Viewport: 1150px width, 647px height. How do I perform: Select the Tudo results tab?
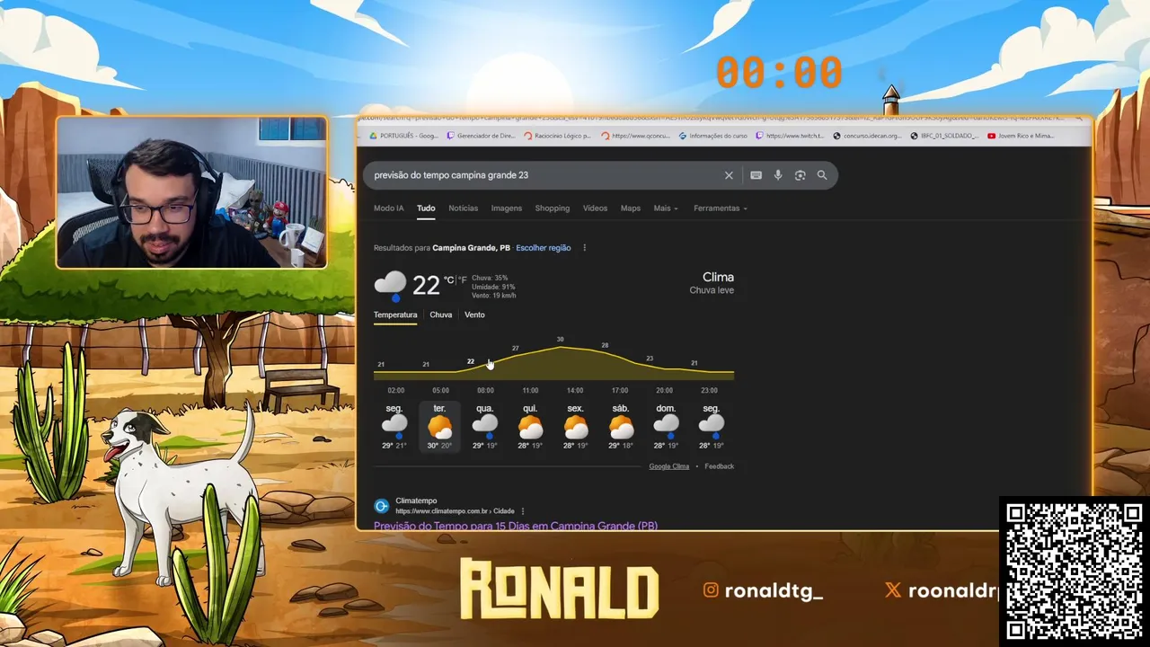(426, 208)
